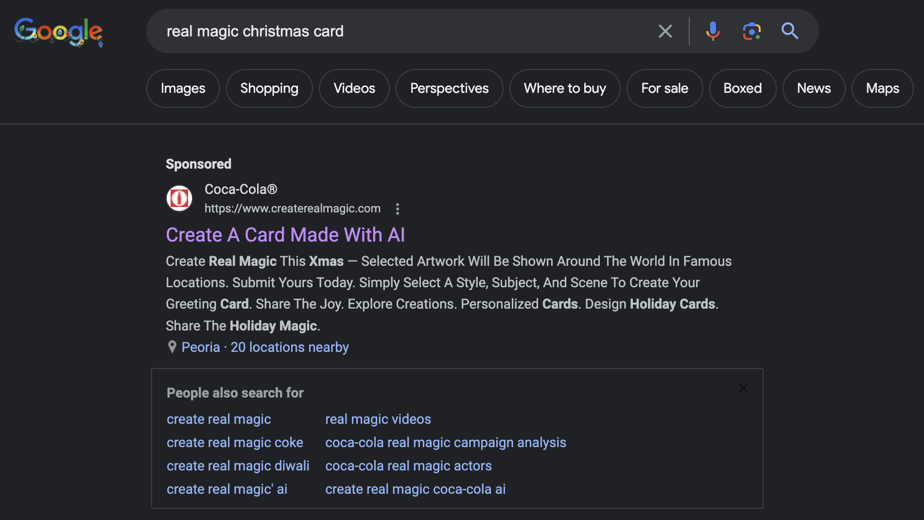Viewport: 924px width, 520px height.
Task: Search by image using Google Lens
Action: 751,31
